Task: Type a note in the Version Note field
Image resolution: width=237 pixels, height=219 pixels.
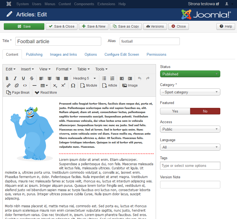Action: pyautogui.click(x=190, y=185)
